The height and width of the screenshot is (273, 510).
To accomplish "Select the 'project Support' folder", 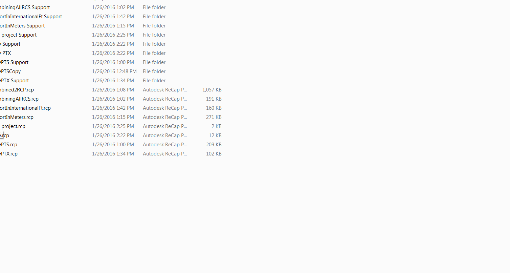I will 18,35.
